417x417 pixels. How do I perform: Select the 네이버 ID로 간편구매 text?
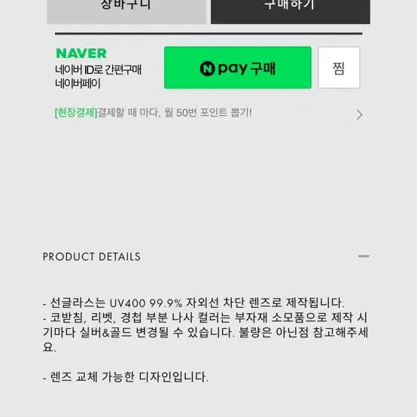click(98, 70)
